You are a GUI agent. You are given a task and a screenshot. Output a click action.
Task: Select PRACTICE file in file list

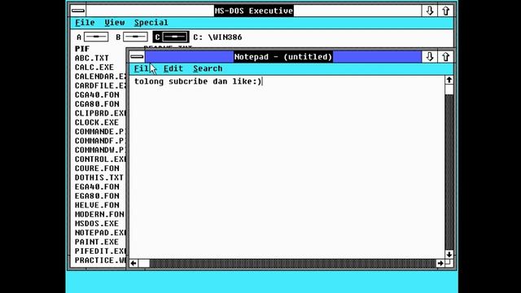coord(100,260)
